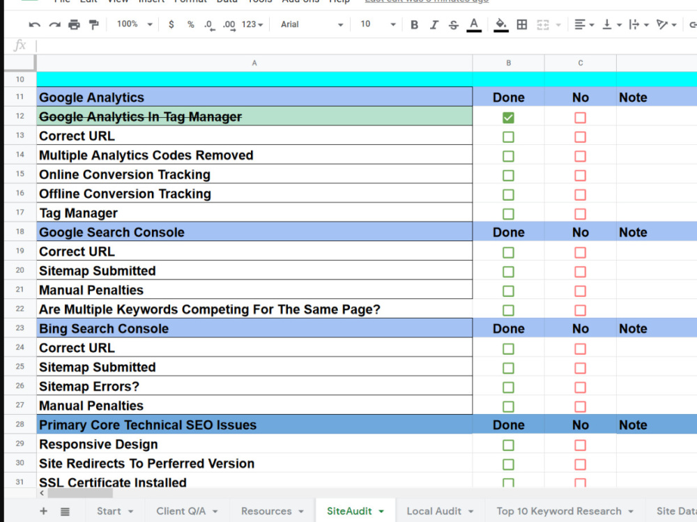Viewport: 697px width, 522px height.
Task: Click the Horizontal align icon
Action: pyautogui.click(x=580, y=24)
